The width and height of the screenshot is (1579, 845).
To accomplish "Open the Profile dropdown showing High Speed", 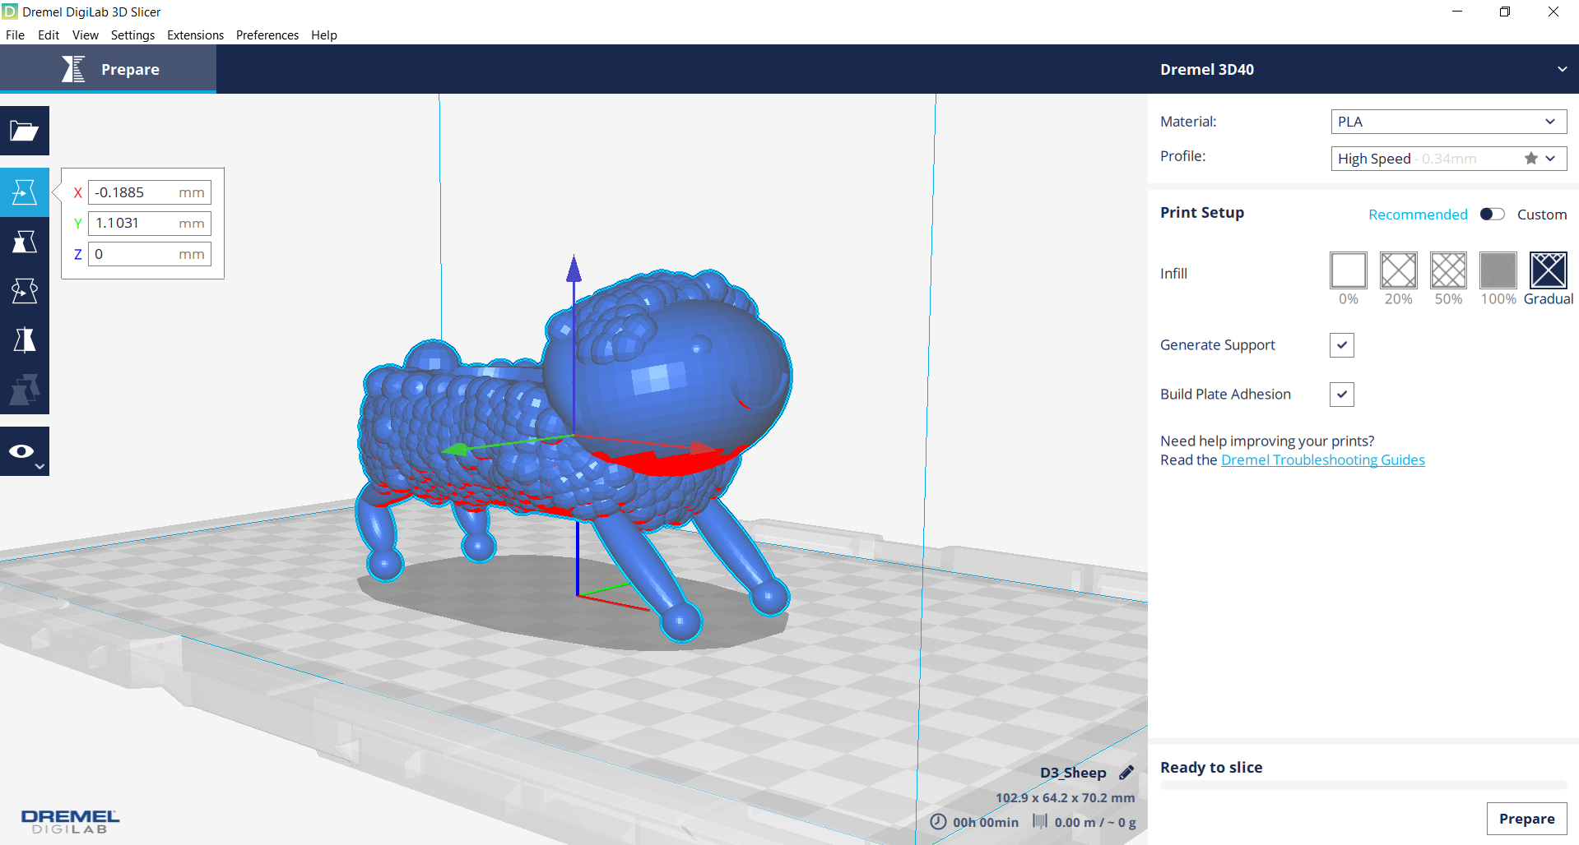I will (x=1449, y=159).
